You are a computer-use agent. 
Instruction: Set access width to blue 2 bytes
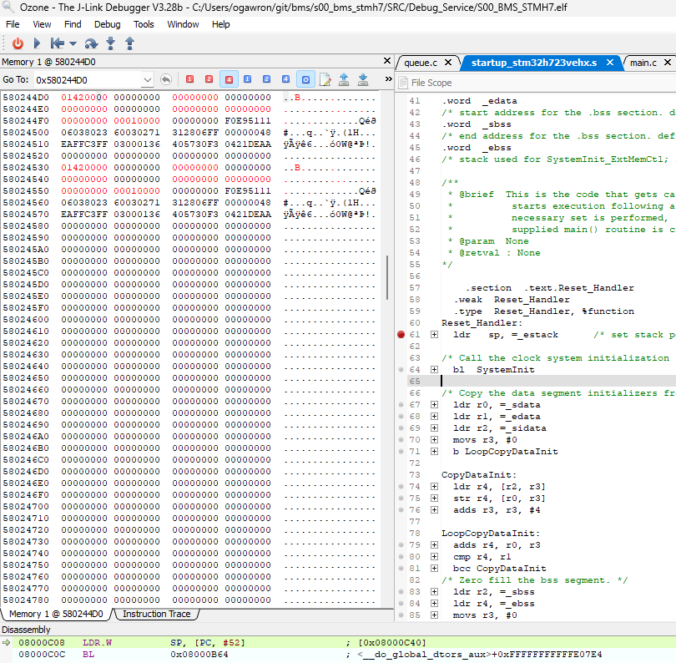pyautogui.click(x=266, y=79)
